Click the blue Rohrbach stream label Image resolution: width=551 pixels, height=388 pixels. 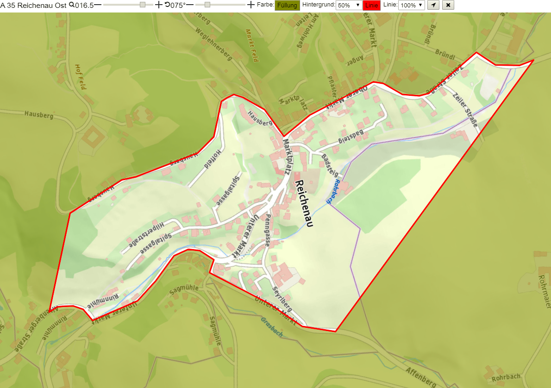(x=333, y=192)
